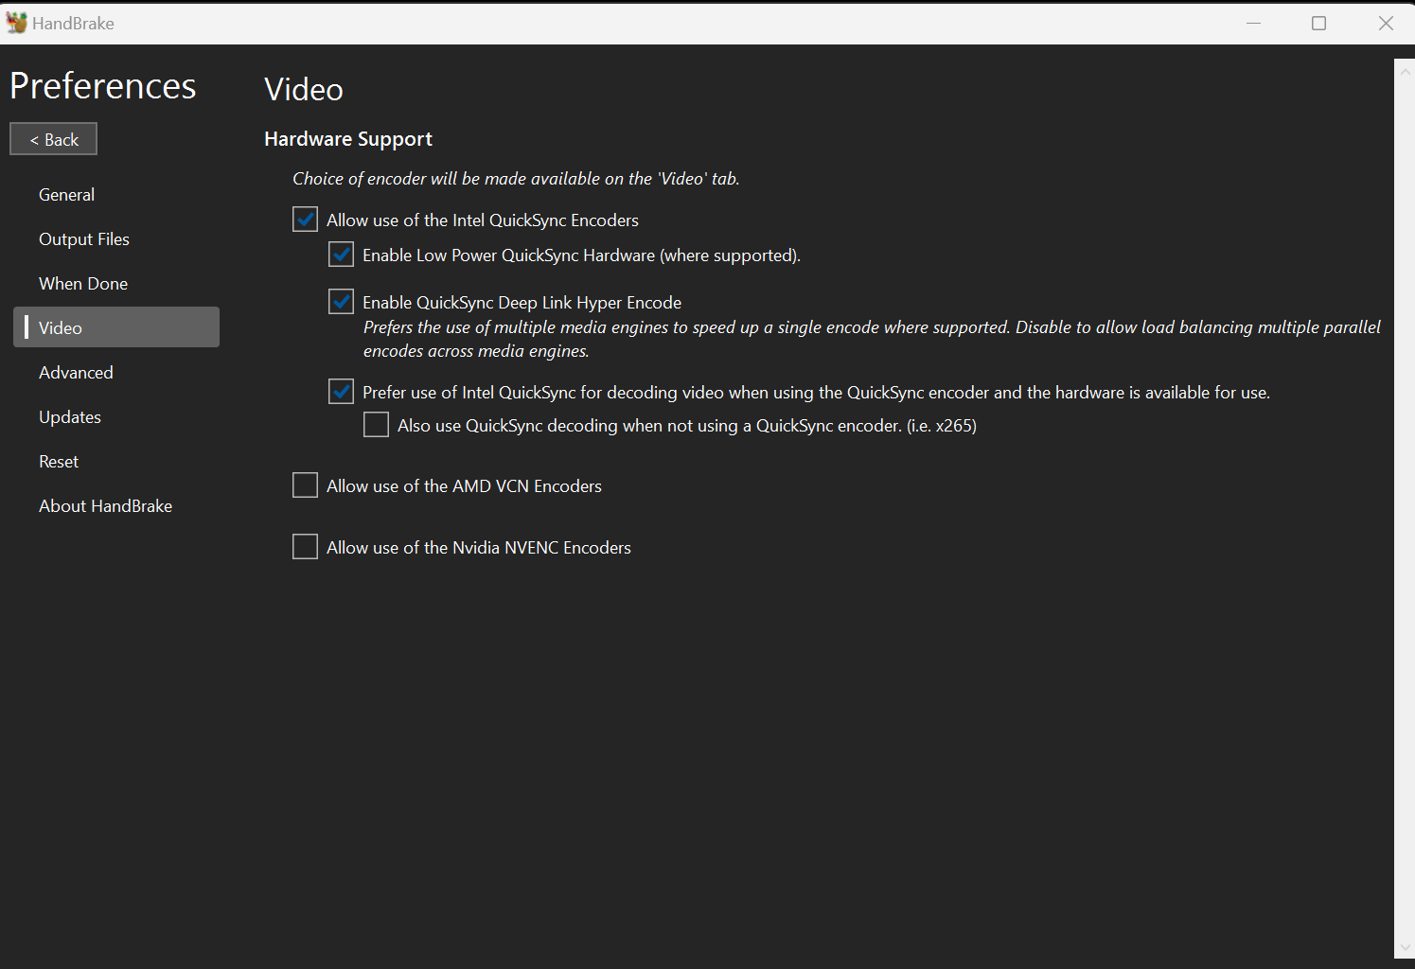Uncheck Allow use of Intel QuickSync Encoders
The width and height of the screenshot is (1415, 969).
point(305,220)
